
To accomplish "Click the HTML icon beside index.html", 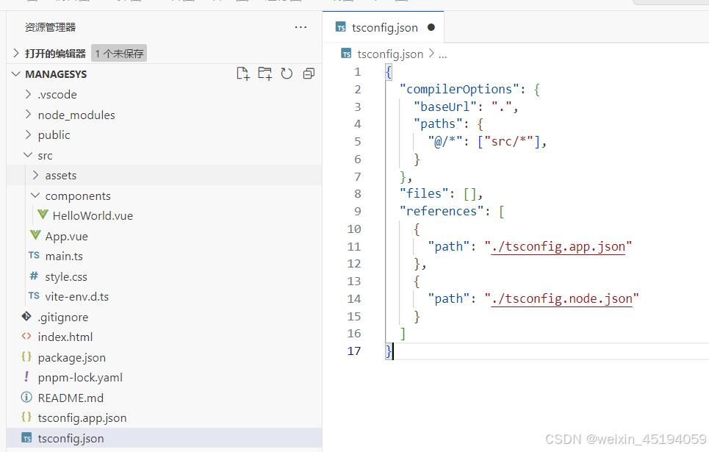I will pos(26,336).
